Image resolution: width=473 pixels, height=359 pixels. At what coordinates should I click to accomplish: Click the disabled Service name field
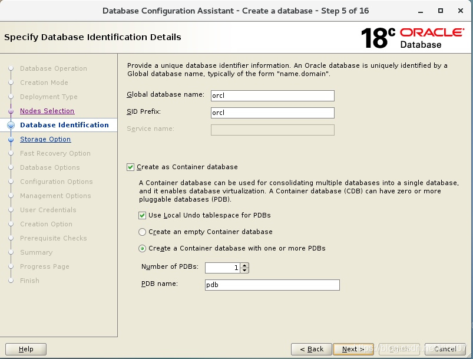pos(272,130)
